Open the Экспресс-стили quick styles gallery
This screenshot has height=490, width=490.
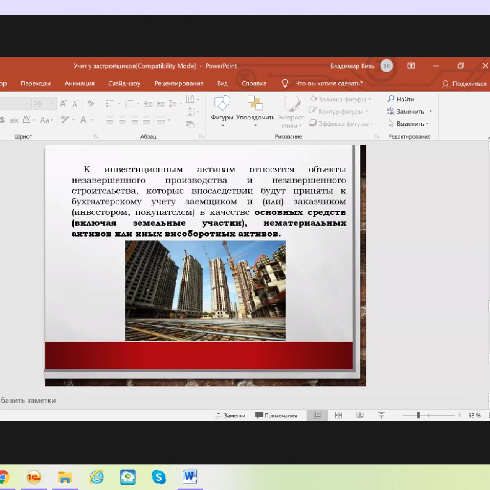pyautogui.click(x=291, y=112)
